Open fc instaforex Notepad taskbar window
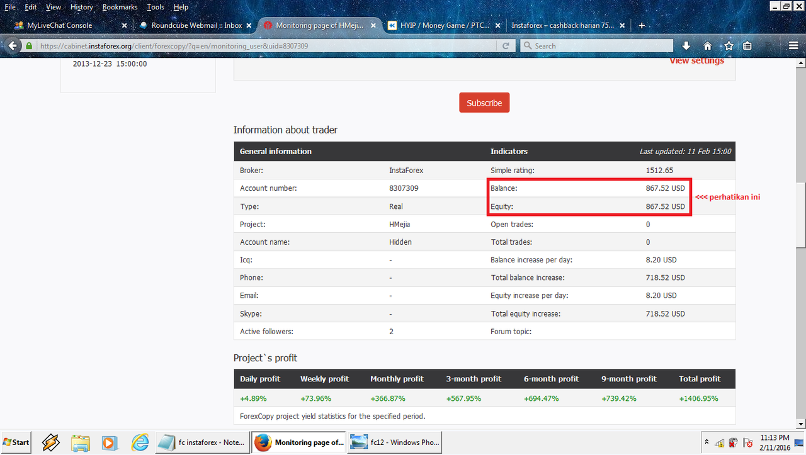This screenshot has width=806, height=455. [x=202, y=442]
